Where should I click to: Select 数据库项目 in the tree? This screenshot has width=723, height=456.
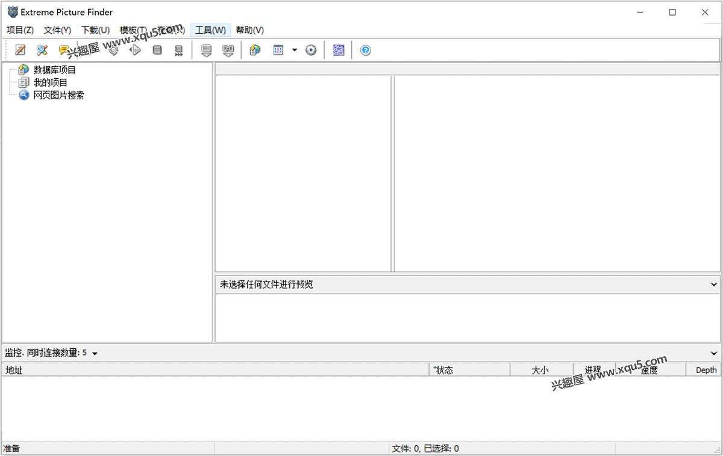coord(54,70)
